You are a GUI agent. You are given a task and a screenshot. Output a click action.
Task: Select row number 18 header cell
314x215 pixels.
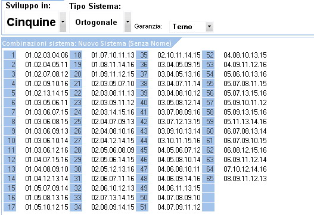(x=76, y=55)
